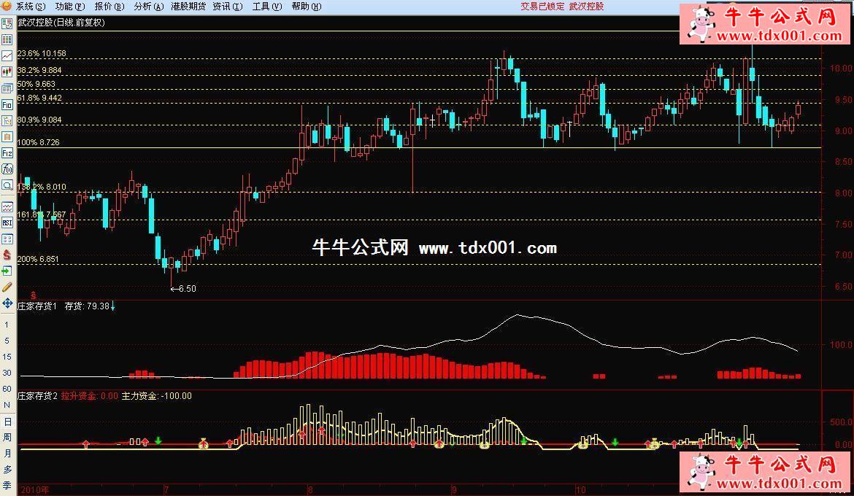Viewport: 854px width, 496px height.
Task: Open the 分析(A) menu
Action: click(x=148, y=7)
